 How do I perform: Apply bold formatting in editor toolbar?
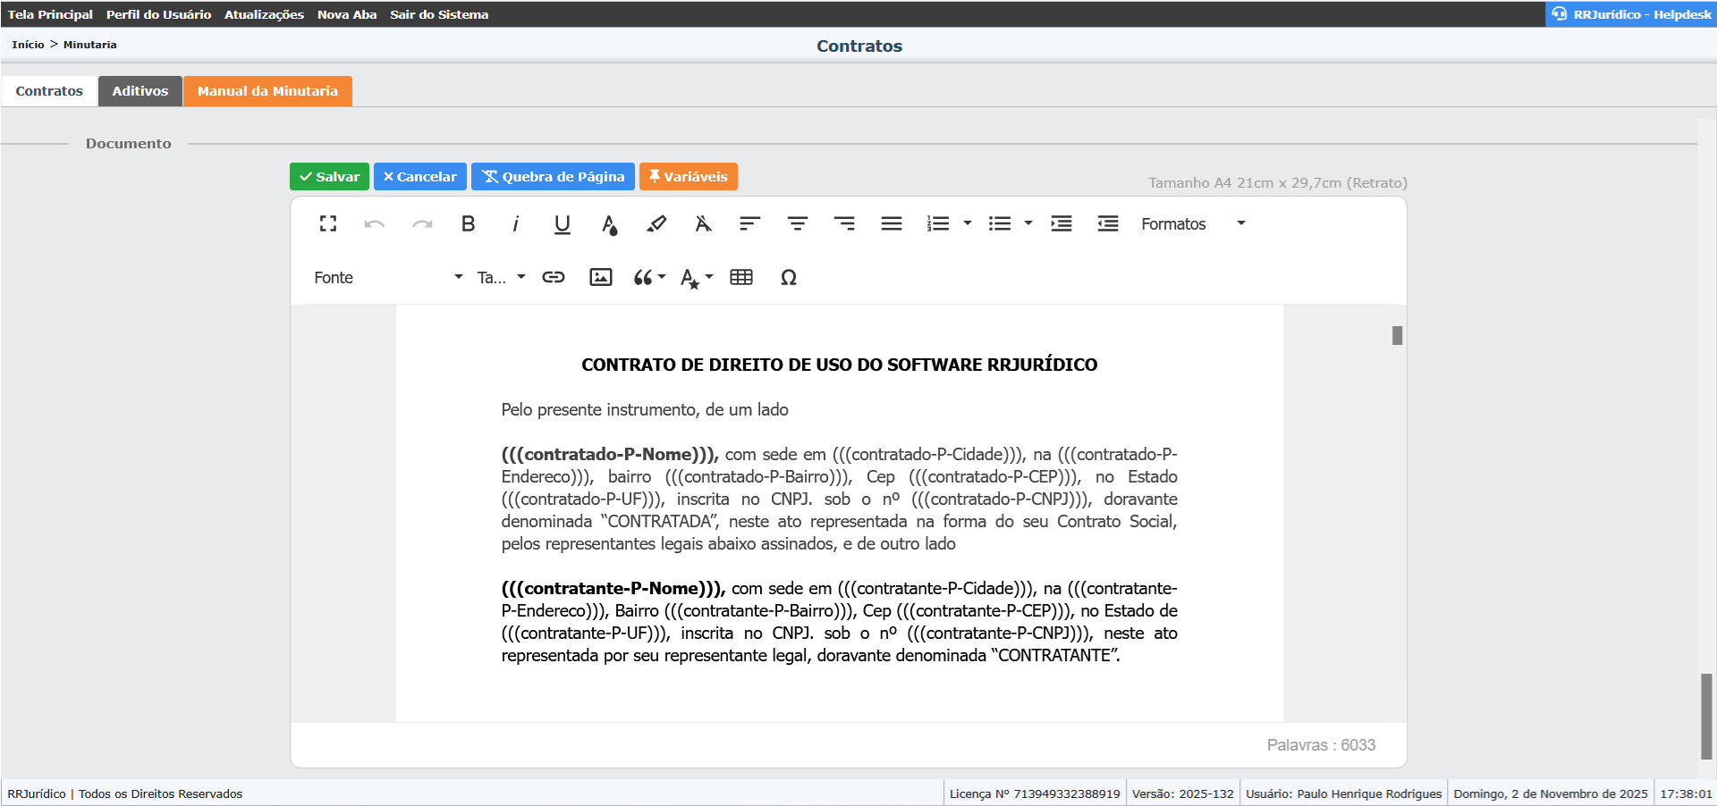coord(468,224)
